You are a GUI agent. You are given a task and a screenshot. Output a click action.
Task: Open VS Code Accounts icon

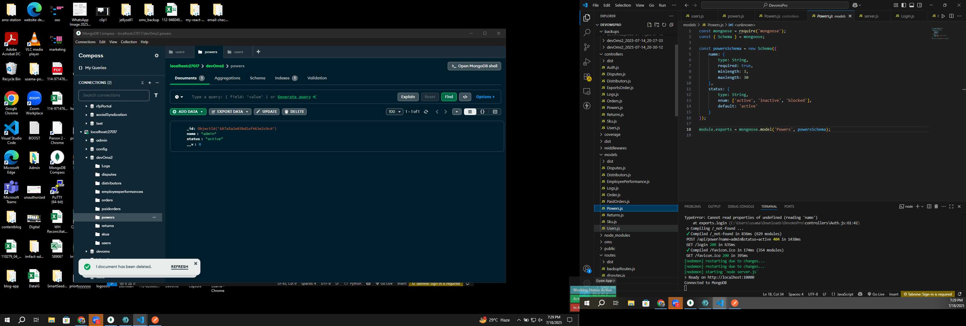[587, 269]
